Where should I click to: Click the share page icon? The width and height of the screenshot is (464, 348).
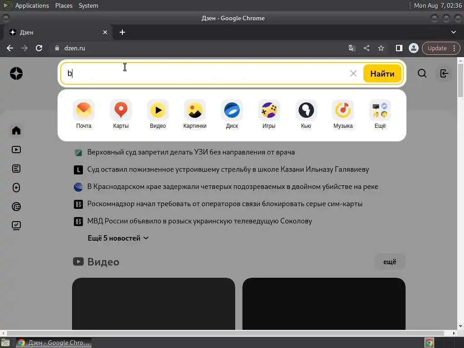[366, 48]
